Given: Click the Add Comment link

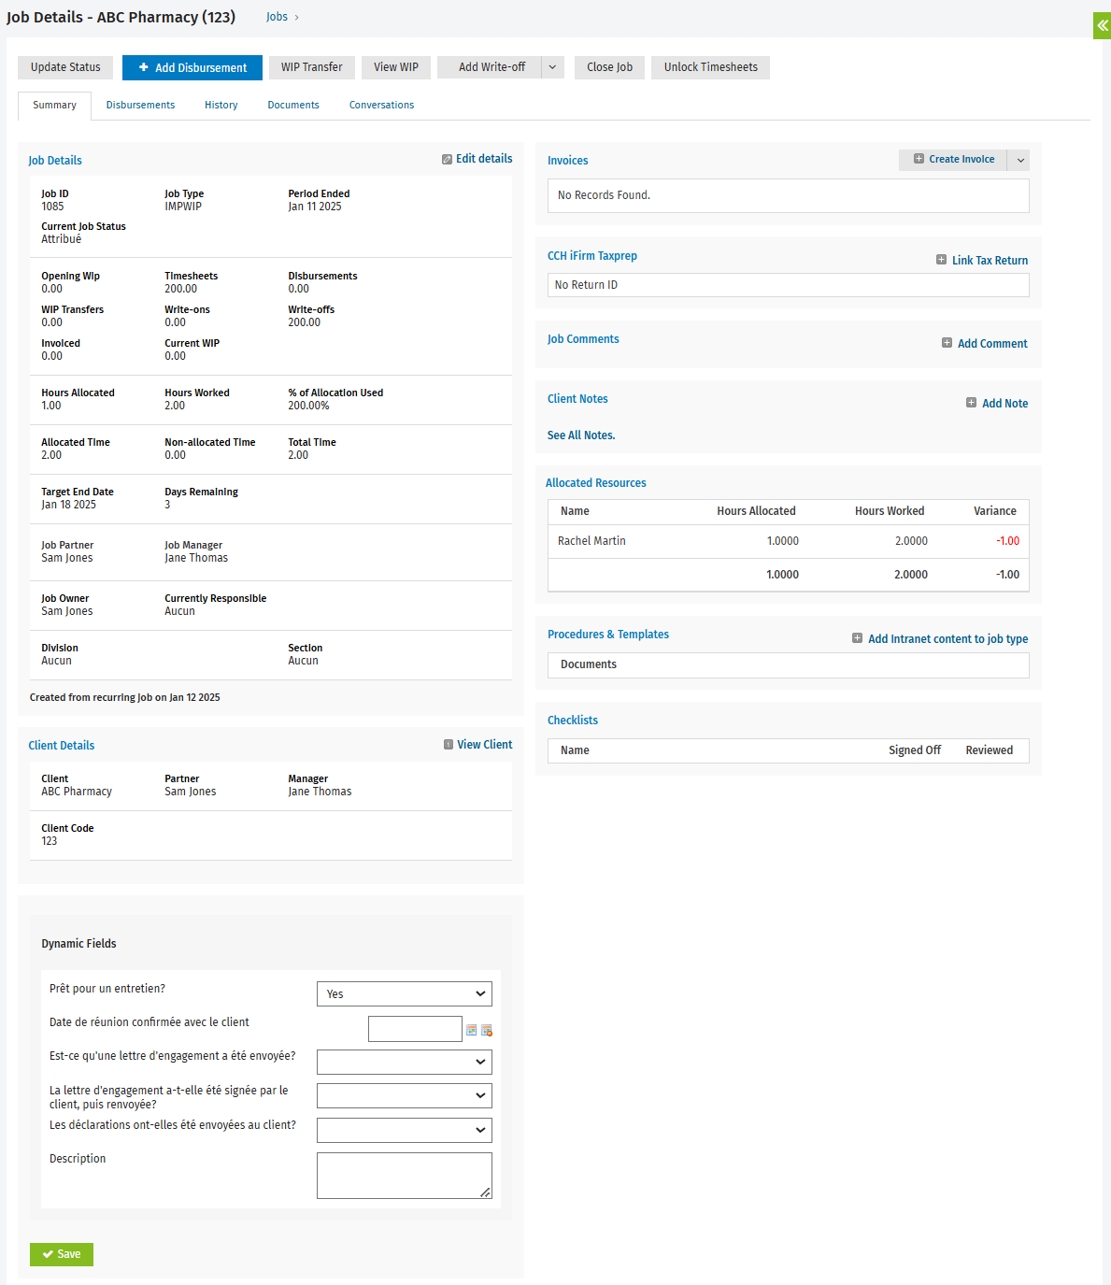Looking at the screenshot, I should 992,344.
